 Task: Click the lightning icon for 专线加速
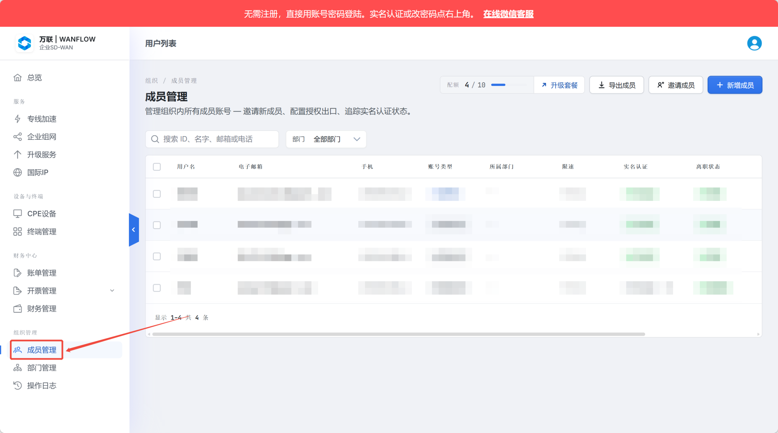pos(18,119)
